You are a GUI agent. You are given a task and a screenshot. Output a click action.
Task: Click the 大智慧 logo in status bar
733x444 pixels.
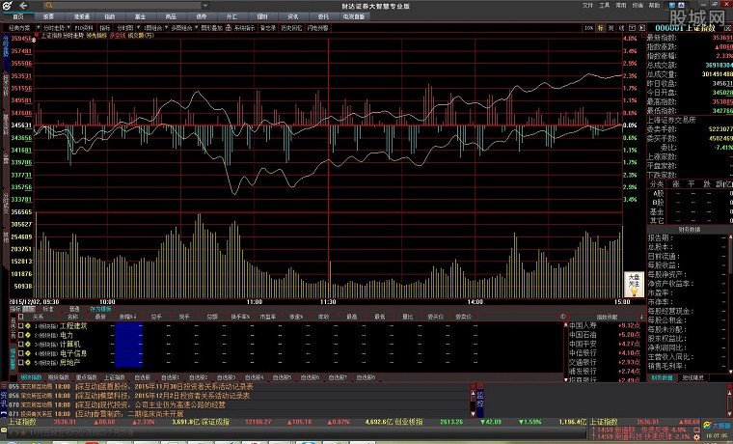pyautogui.click(x=719, y=422)
